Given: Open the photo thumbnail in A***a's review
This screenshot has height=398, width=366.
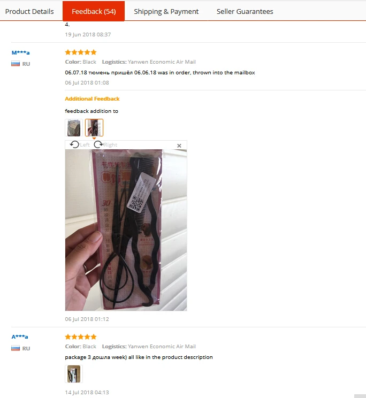Looking at the screenshot, I should pos(74,374).
